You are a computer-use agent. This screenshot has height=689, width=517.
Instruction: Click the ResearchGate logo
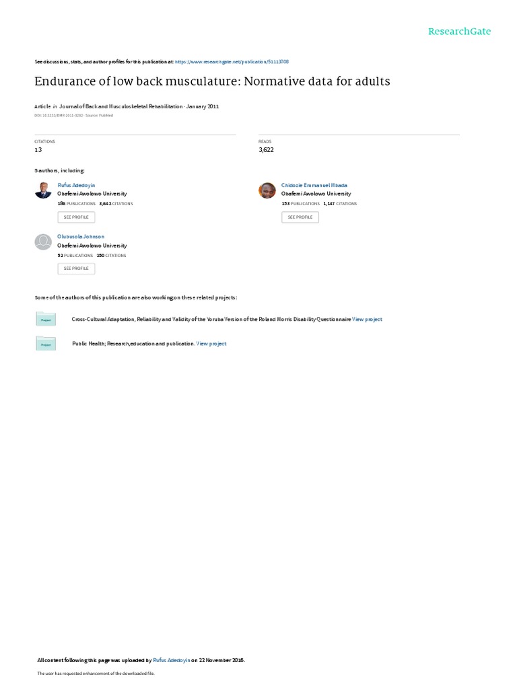pyautogui.click(x=459, y=32)
